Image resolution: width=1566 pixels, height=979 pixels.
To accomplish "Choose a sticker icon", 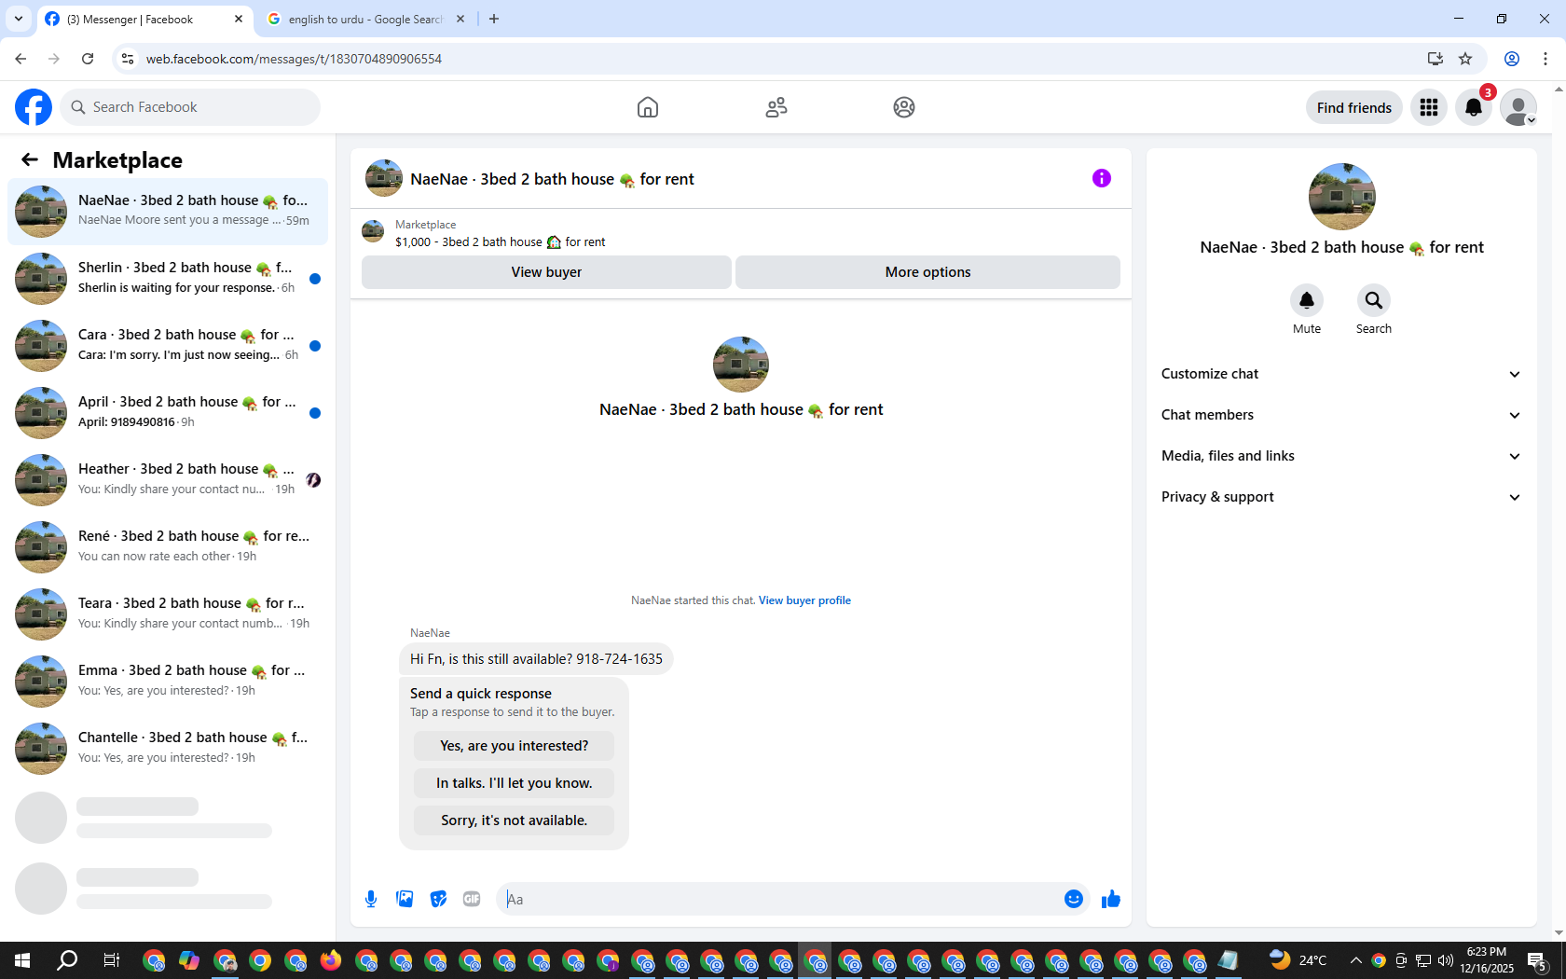I will 438,899.
